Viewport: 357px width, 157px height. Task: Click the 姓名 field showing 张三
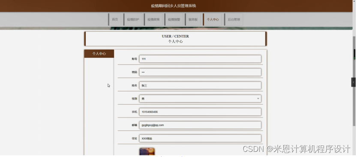point(200,85)
